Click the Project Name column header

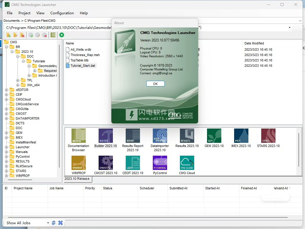[x=23, y=188]
